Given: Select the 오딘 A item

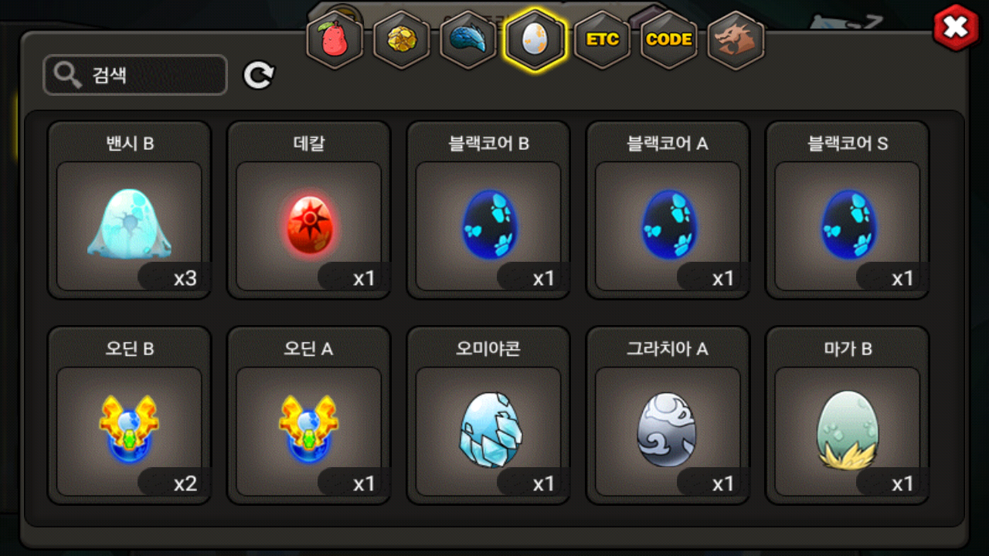Looking at the screenshot, I should 308,415.
